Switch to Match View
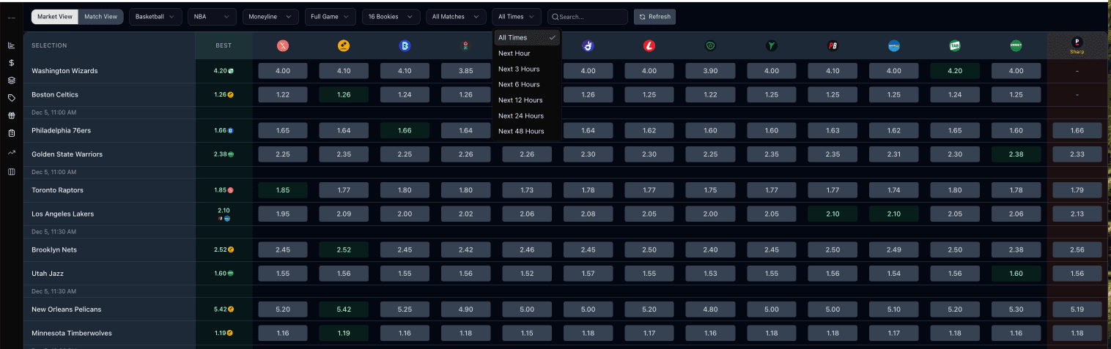 coord(100,16)
